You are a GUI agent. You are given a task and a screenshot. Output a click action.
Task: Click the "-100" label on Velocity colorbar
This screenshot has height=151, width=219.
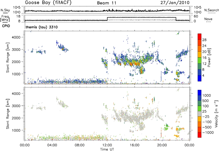207,122
